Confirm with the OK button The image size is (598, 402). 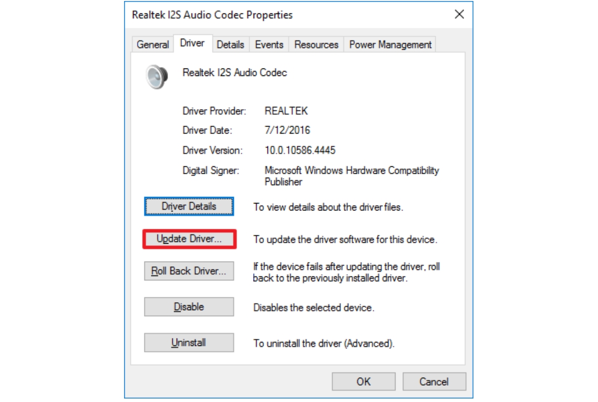(364, 381)
